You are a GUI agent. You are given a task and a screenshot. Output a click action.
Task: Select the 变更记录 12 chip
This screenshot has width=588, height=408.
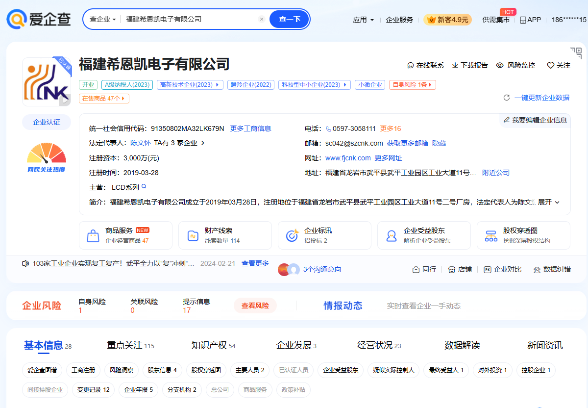pyautogui.click(x=93, y=390)
